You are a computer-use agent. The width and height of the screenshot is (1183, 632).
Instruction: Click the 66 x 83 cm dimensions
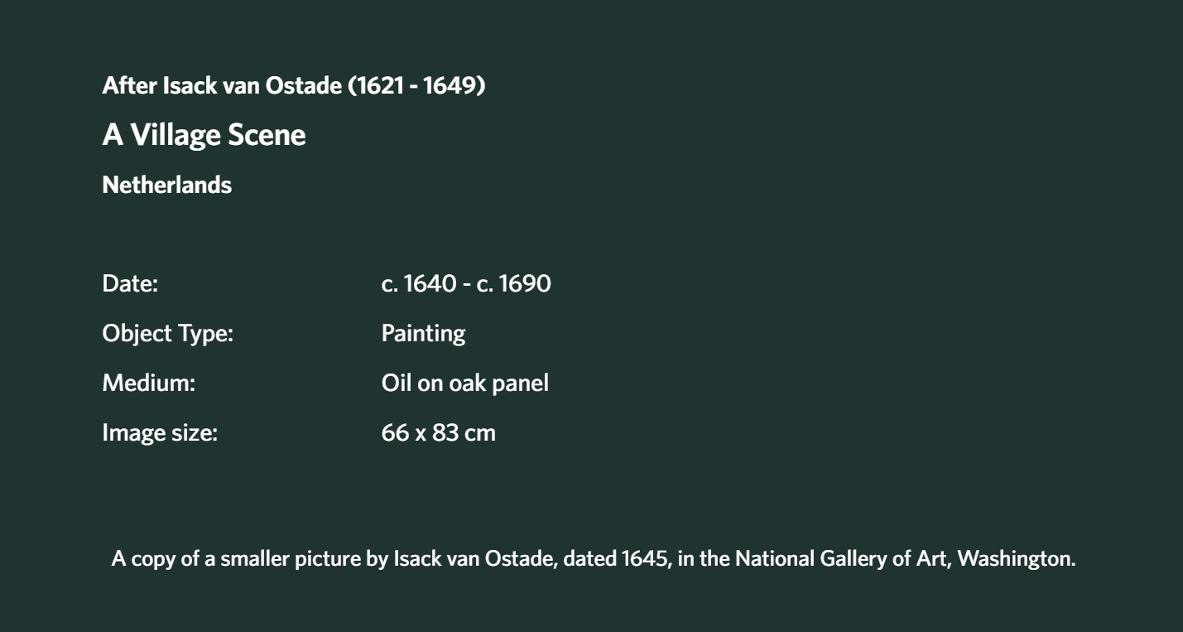point(438,433)
